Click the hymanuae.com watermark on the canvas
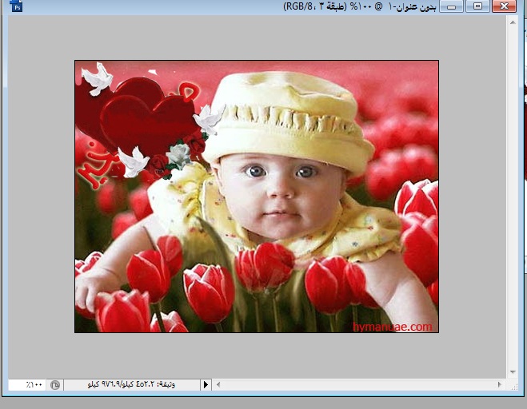 [x=392, y=327]
